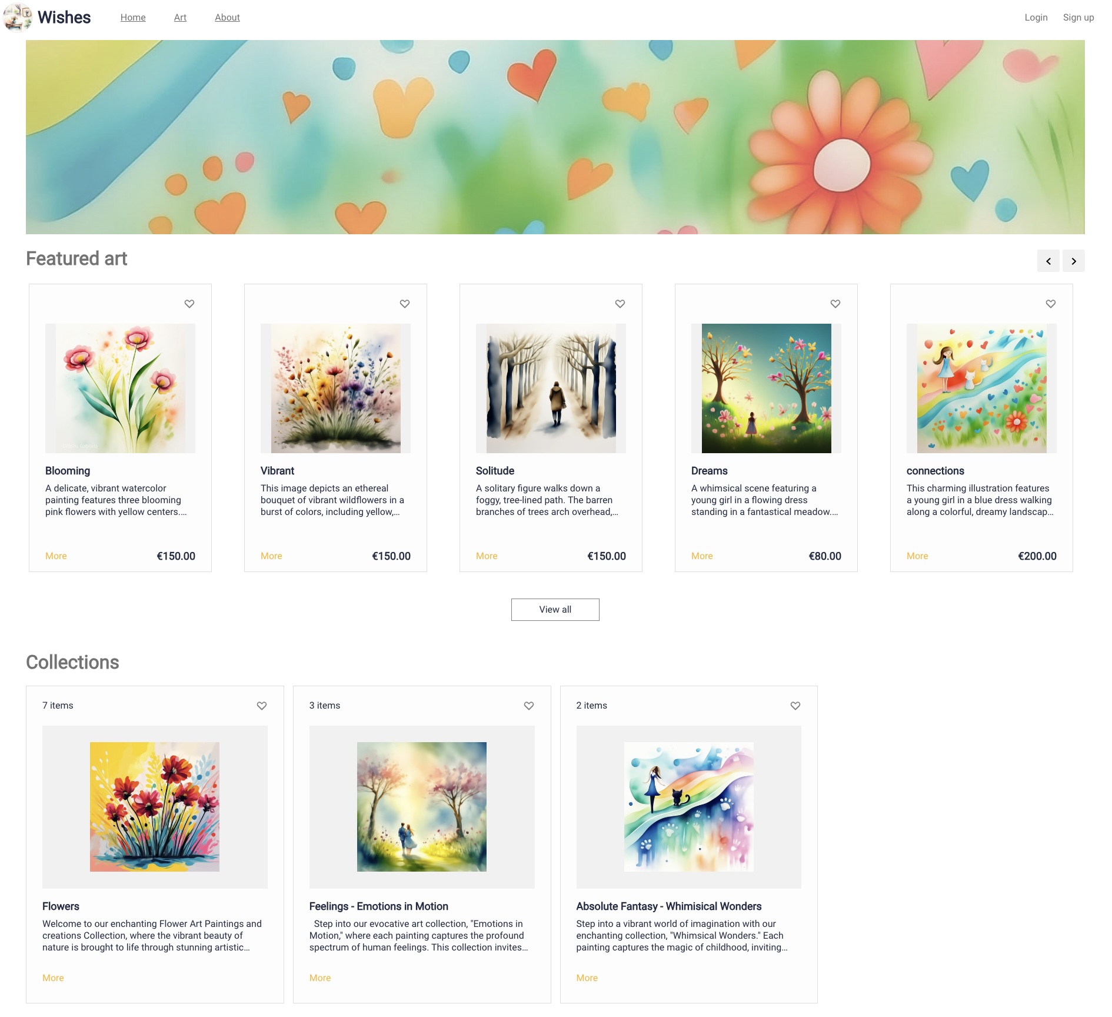This screenshot has height=1017, width=1112.
Task: Click the hearts and flower hero banner
Action: 555,137
